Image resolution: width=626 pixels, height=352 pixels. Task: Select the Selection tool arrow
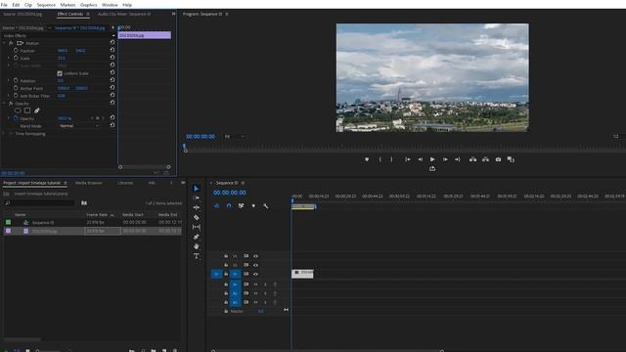[196, 189]
